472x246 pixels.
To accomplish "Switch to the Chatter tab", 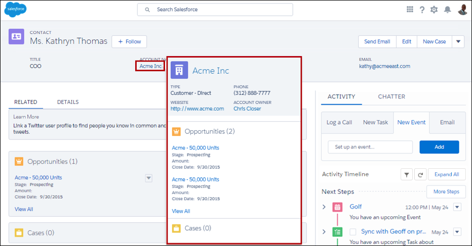I will click(x=391, y=96).
